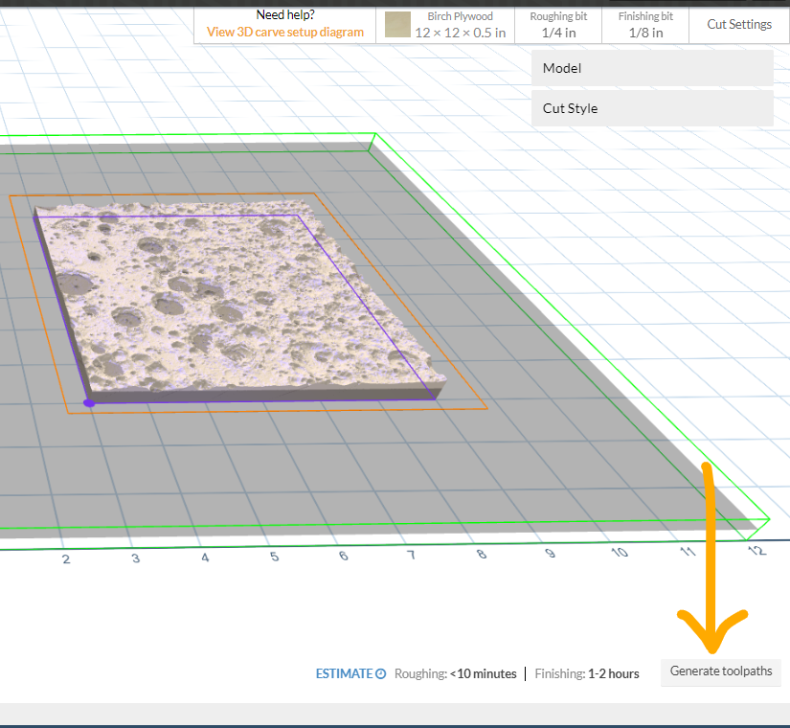Screen dimensions: 790x728
Task: Click the Need help? text
Action: tap(285, 15)
